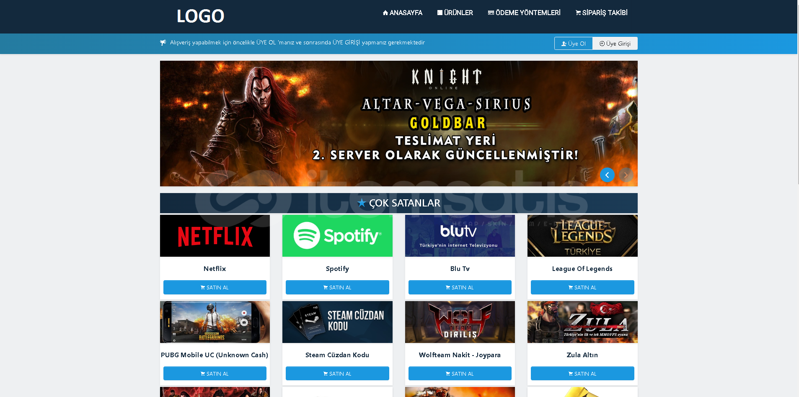Open the Spotify product image
799x397 pixels.
(x=337, y=236)
